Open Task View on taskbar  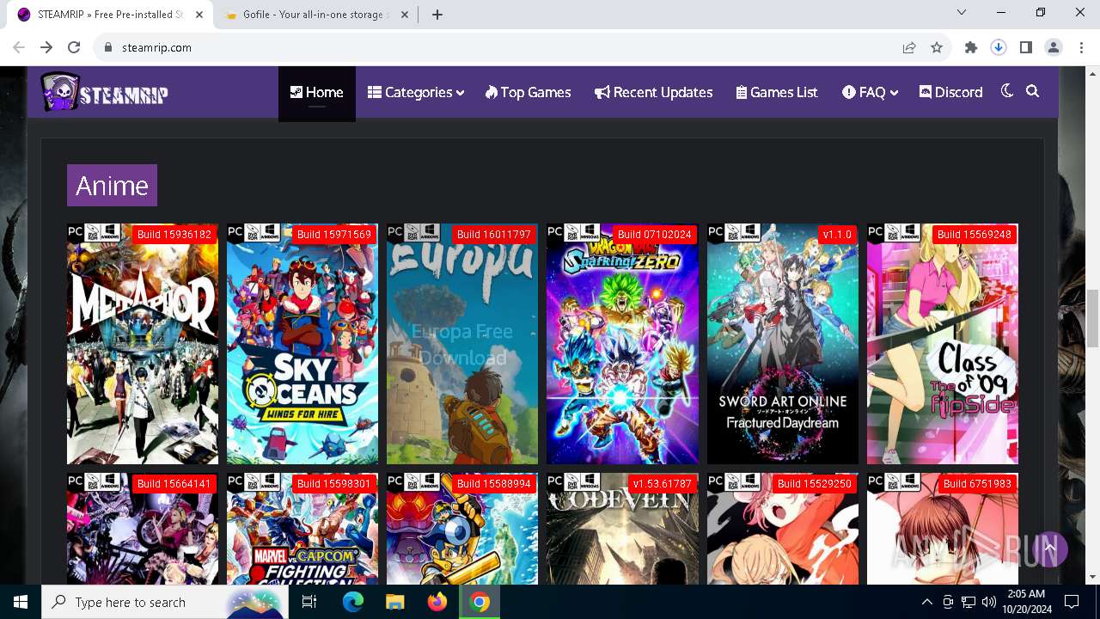click(x=309, y=602)
